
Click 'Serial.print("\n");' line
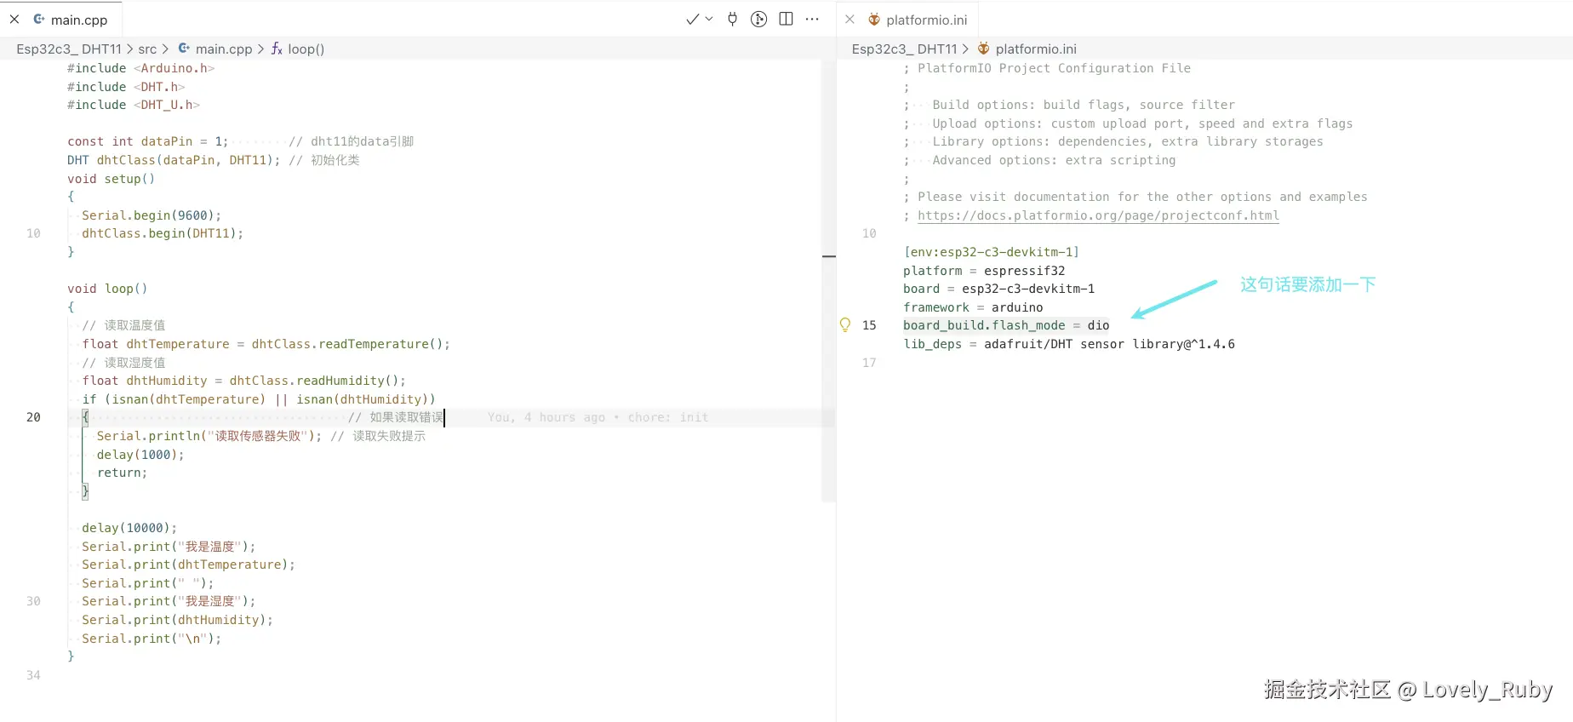(x=152, y=639)
